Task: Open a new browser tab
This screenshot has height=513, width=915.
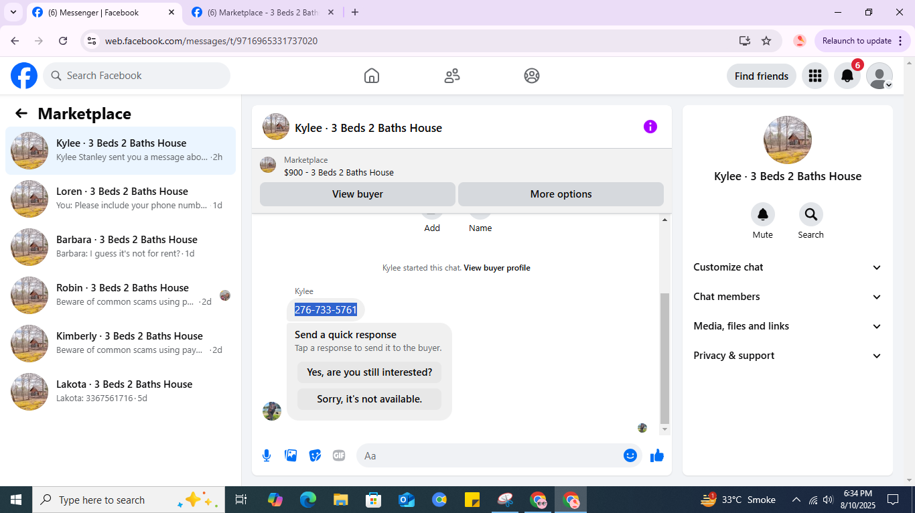Action: pyautogui.click(x=355, y=12)
